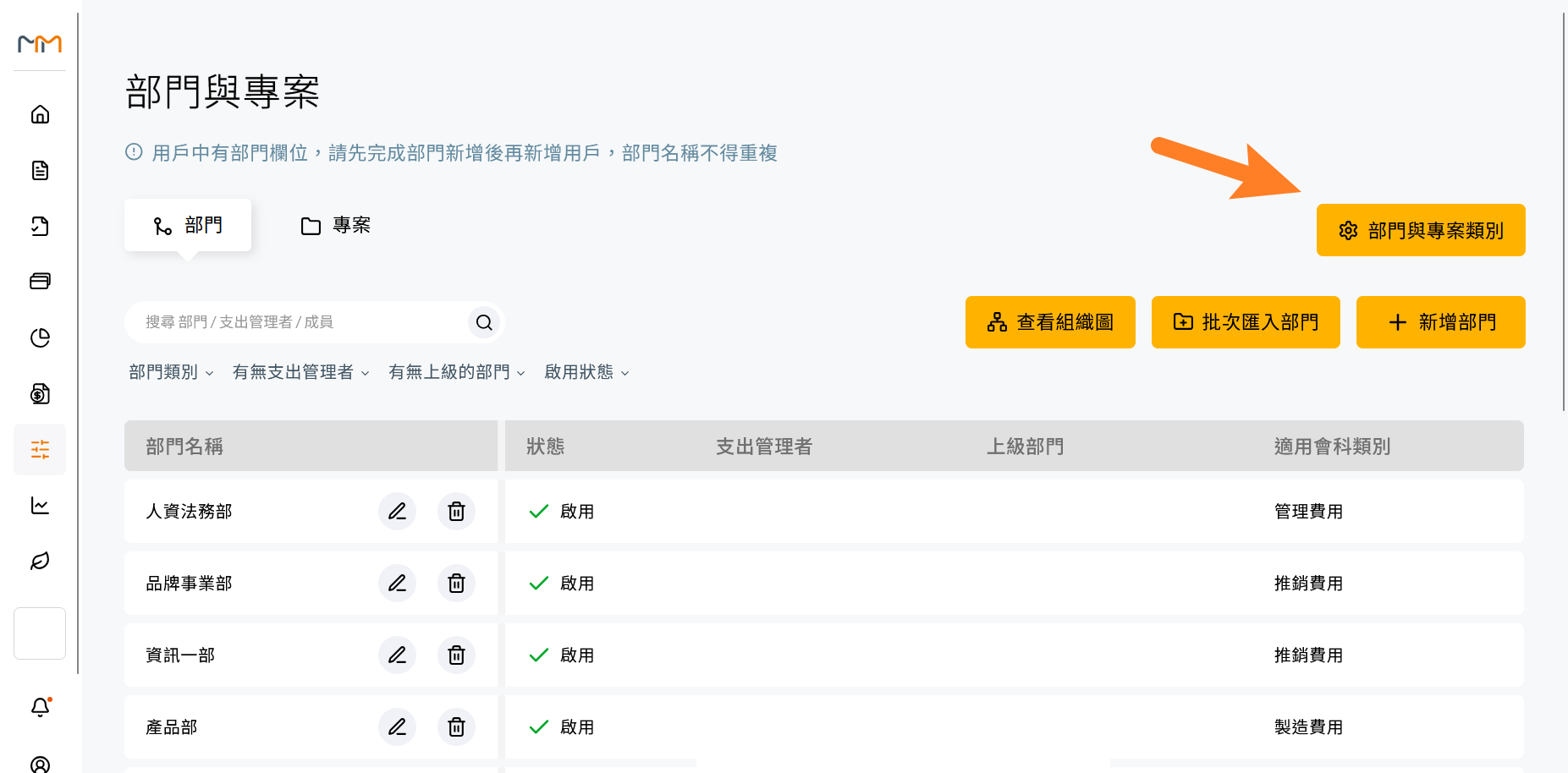Switch to the 專案 tab
The image size is (1568, 773).
(336, 225)
